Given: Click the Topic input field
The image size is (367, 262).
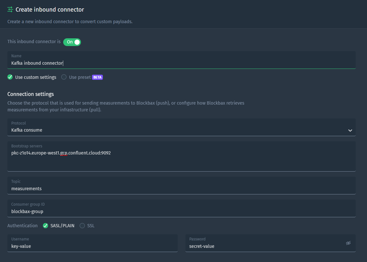Looking at the screenshot, I should (181, 186).
